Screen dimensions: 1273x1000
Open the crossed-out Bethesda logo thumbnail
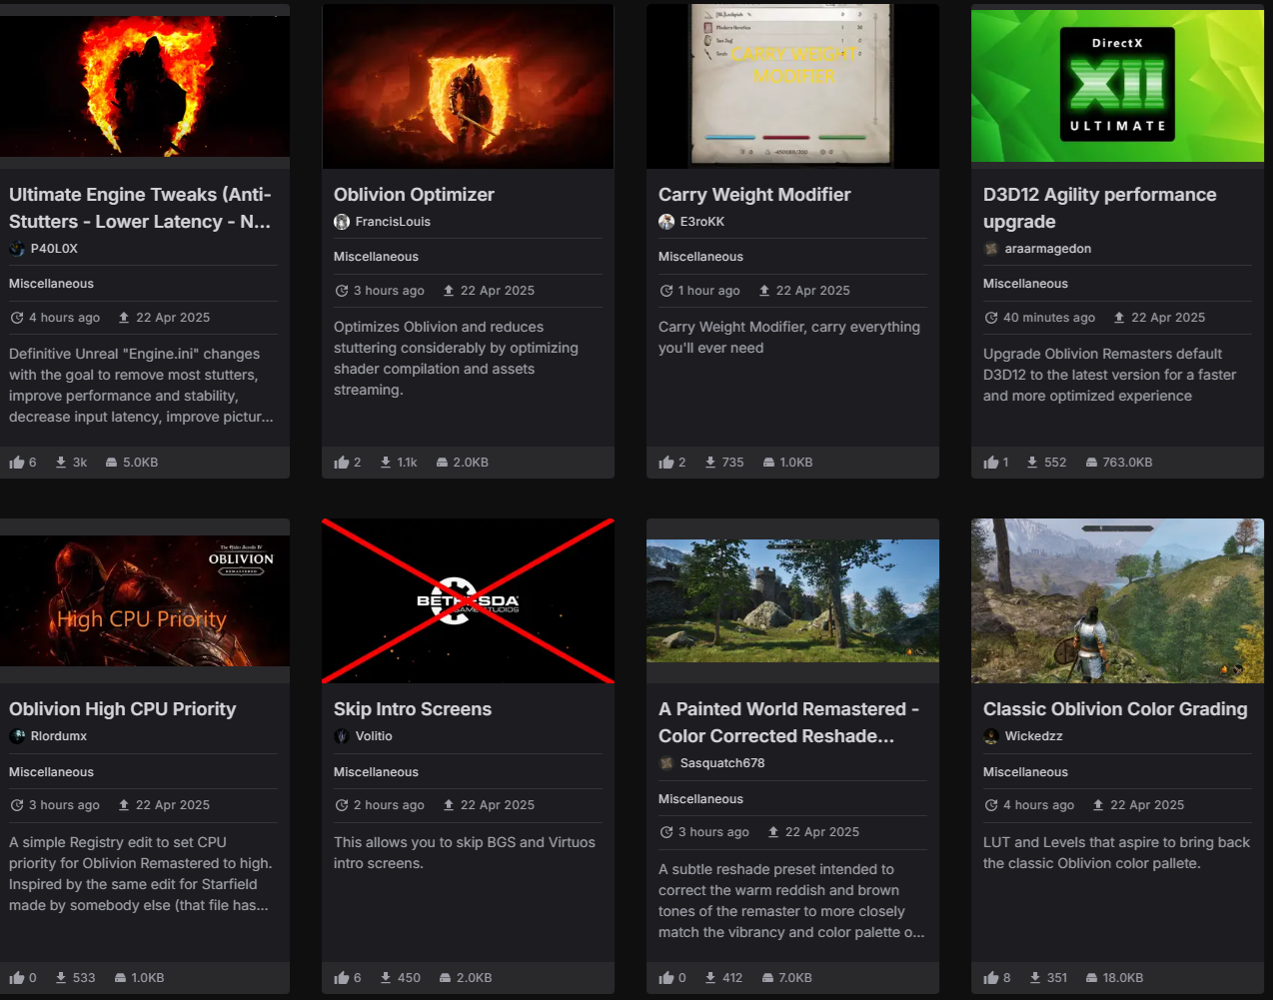(x=468, y=600)
